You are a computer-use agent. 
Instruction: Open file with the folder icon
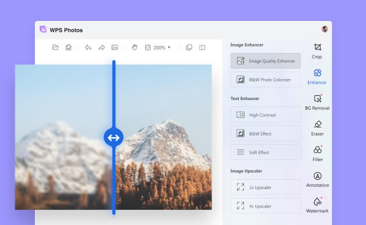(55, 48)
